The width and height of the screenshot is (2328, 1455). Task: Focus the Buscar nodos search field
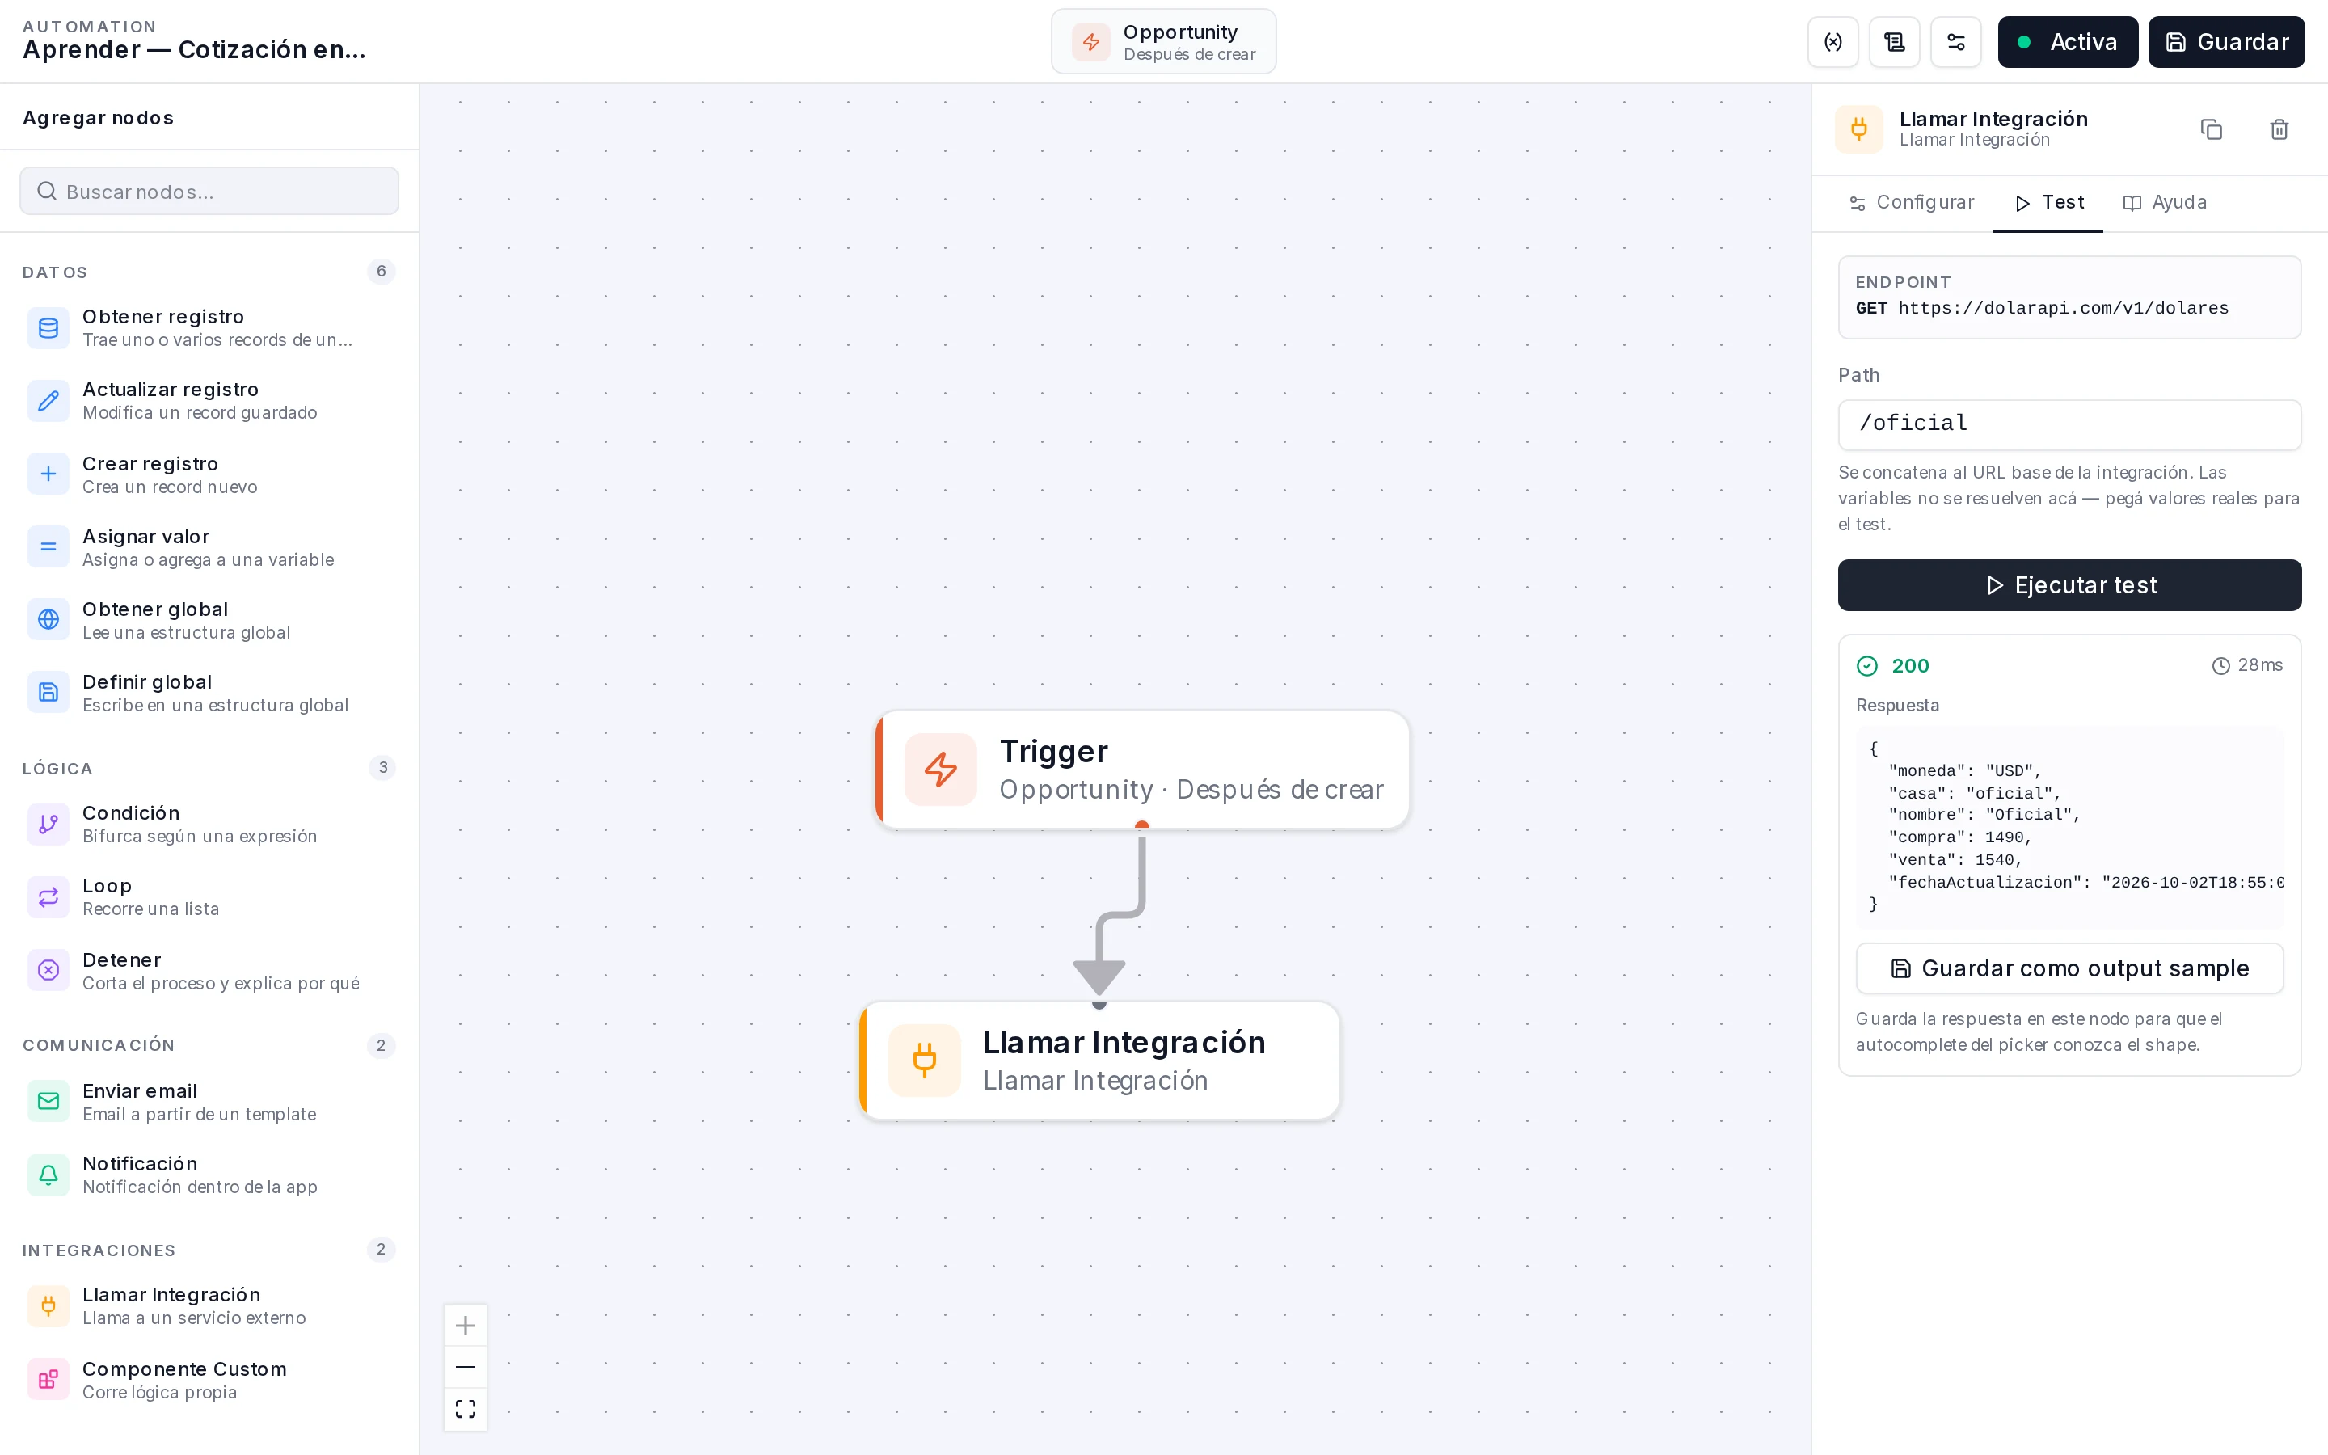(x=209, y=192)
